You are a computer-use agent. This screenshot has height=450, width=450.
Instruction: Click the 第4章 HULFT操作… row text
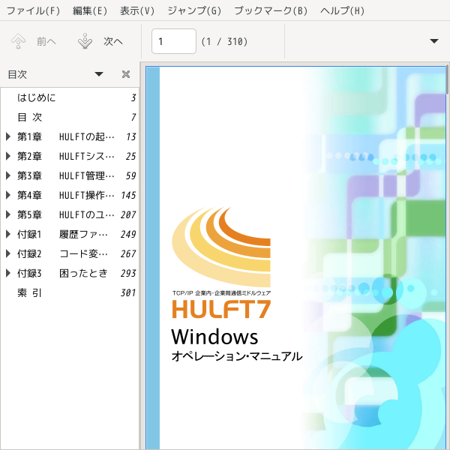click(x=66, y=195)
